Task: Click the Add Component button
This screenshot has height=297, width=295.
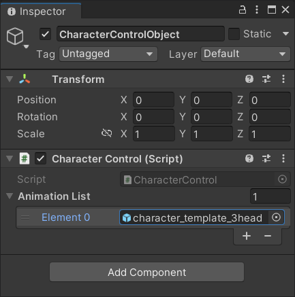Action: (x=146, y=272)
